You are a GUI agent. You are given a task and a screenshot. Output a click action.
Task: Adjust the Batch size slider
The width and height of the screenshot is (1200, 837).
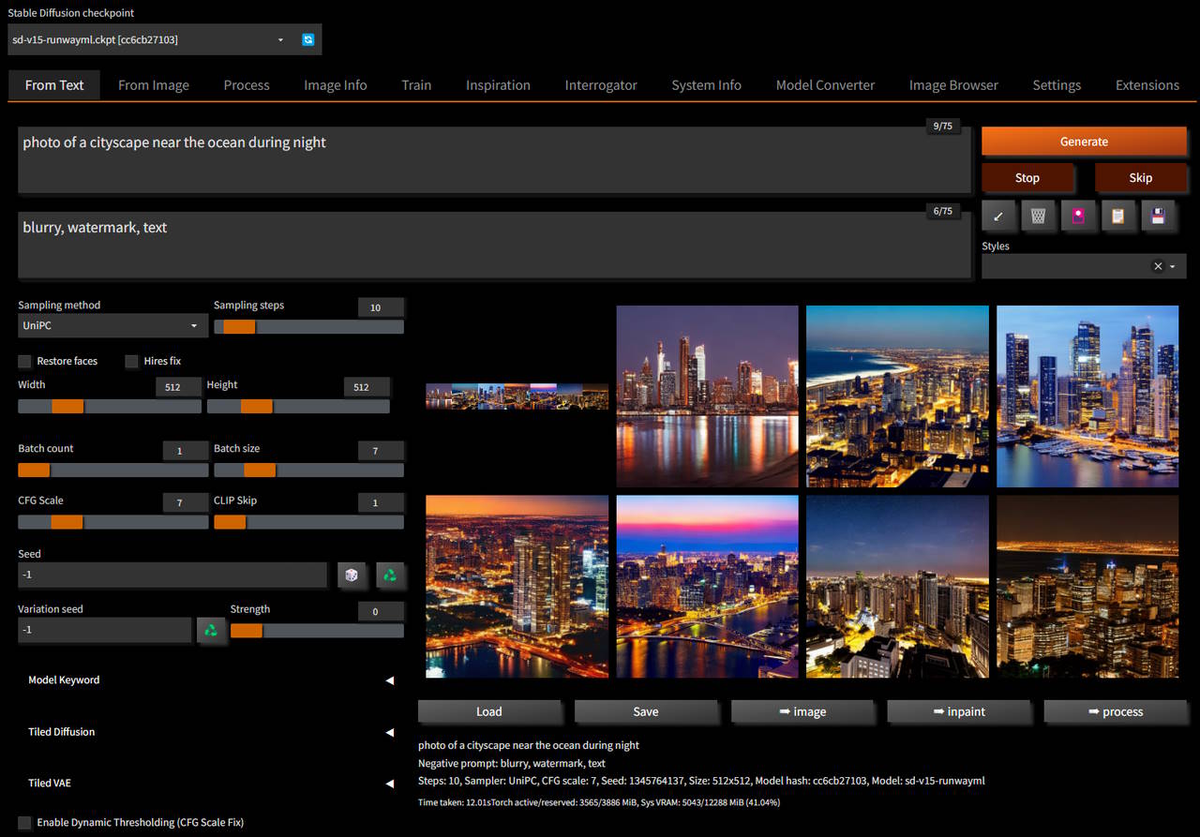(x=308, y=470)
